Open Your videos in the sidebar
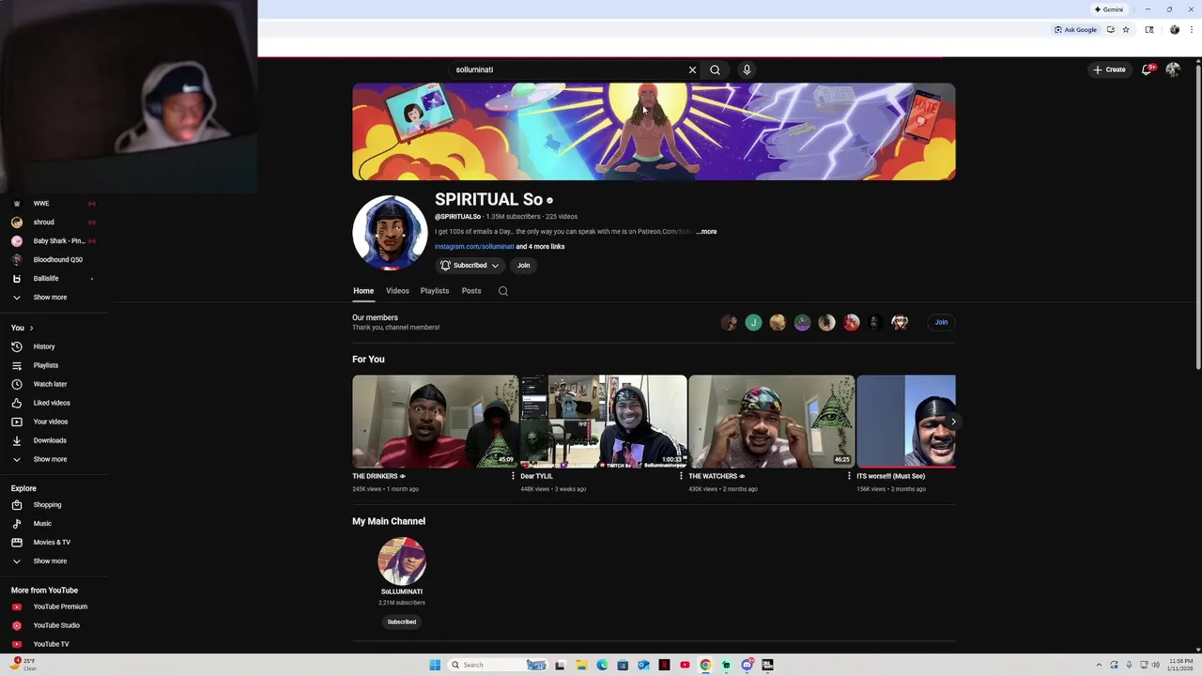 51,422
